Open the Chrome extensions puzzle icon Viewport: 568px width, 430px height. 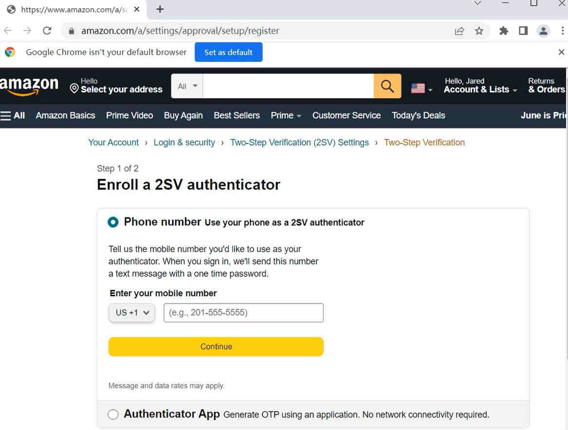504,31
